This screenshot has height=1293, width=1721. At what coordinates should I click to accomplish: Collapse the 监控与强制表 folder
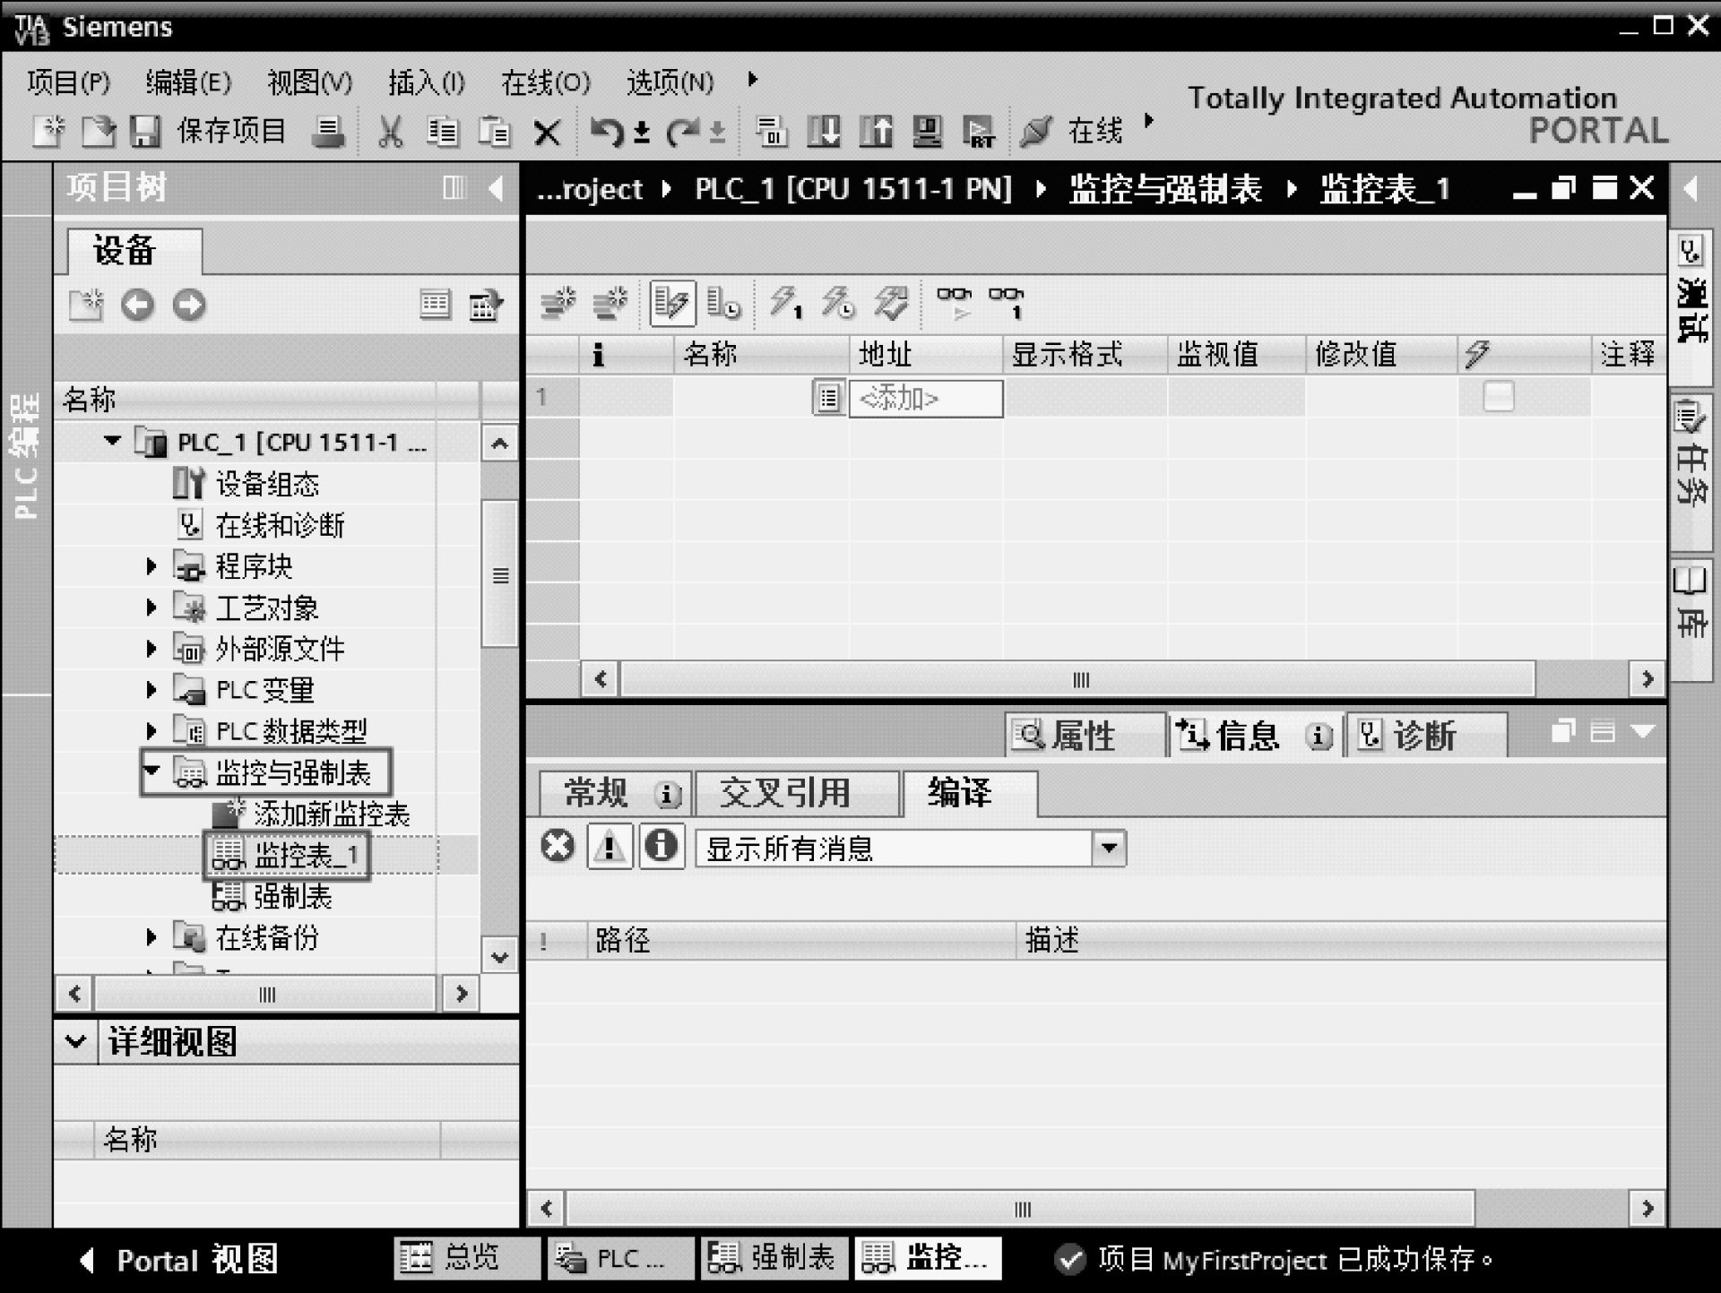click(152, 771)
